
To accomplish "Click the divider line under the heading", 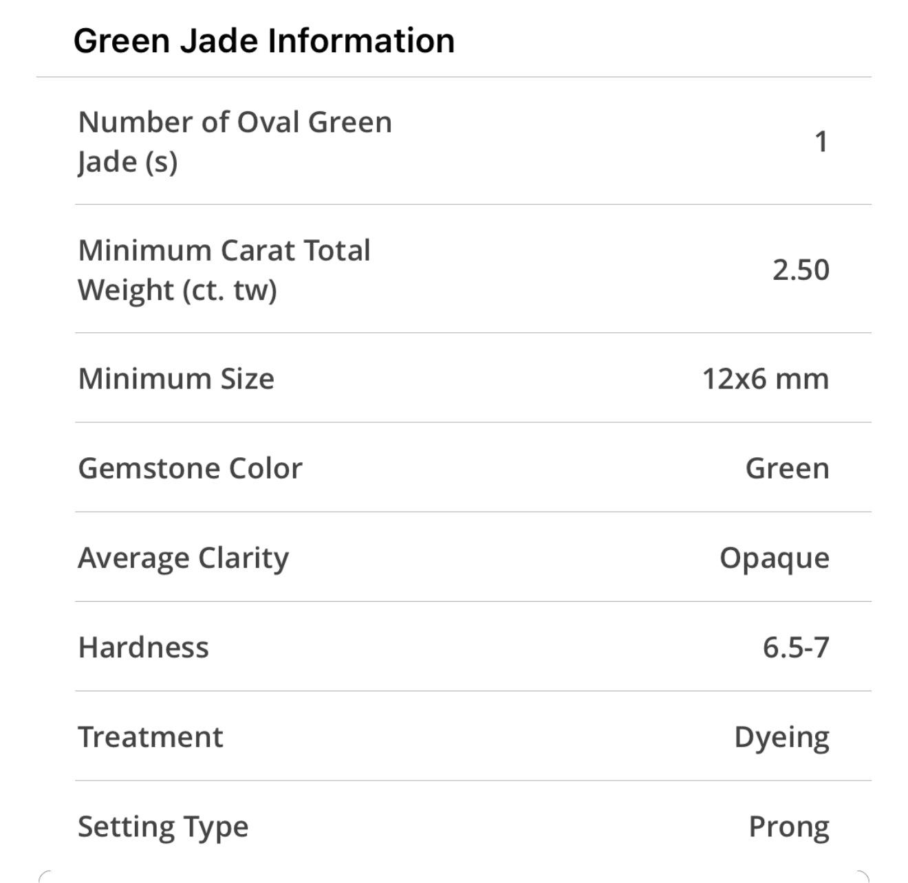I will click(x=454, y=77).
